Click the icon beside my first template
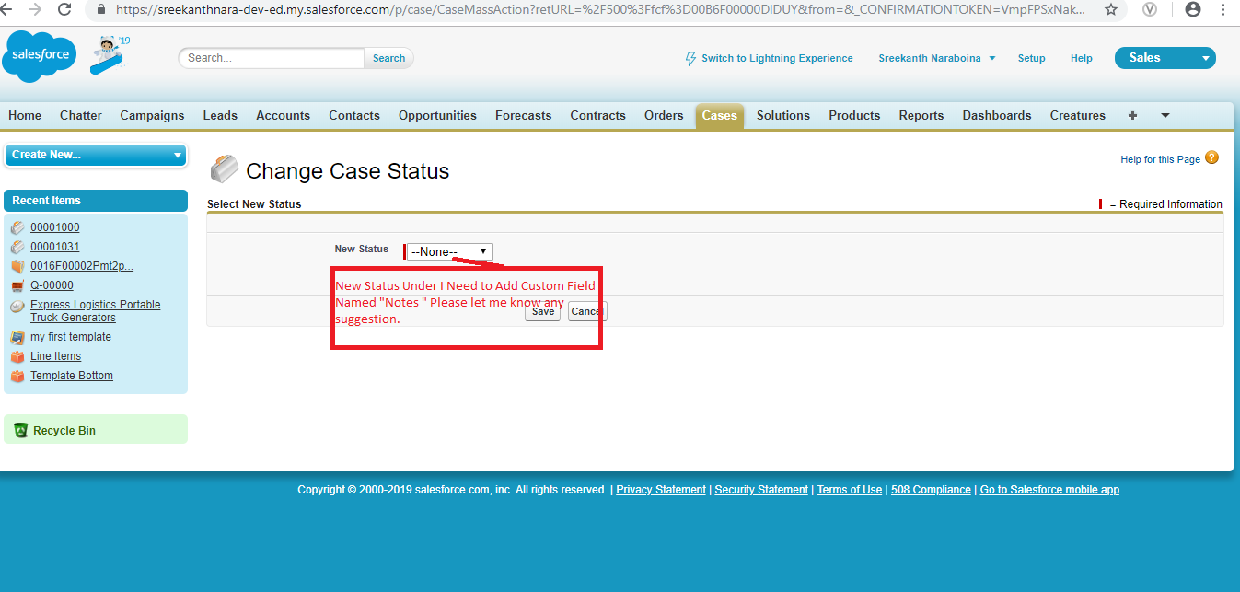 click(x=17, y=337)
